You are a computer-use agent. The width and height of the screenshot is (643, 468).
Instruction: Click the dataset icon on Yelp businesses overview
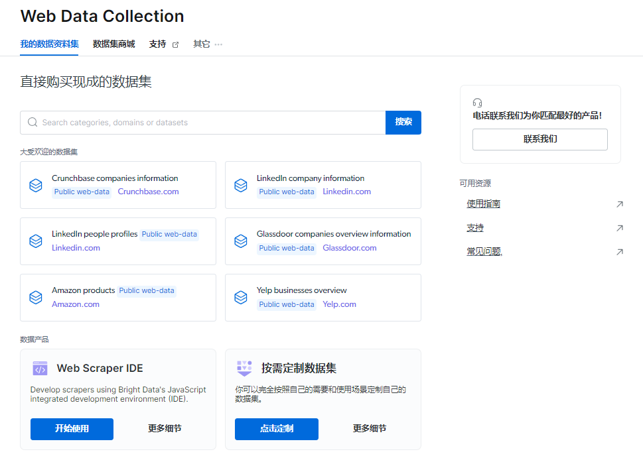(241, 298)
